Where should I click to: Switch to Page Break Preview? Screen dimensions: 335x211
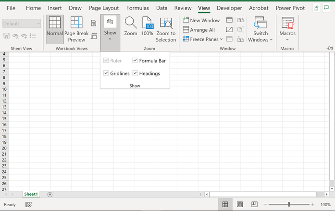(x=76, y=29)
